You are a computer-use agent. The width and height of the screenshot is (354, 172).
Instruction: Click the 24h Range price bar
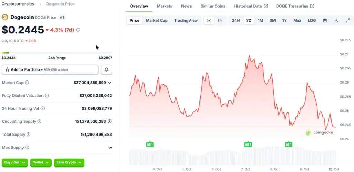[57, 53]
